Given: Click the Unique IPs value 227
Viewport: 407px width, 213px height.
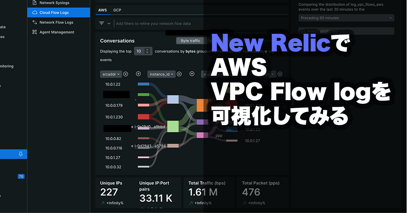Looking at the screenshot, I should click(109, 192).
